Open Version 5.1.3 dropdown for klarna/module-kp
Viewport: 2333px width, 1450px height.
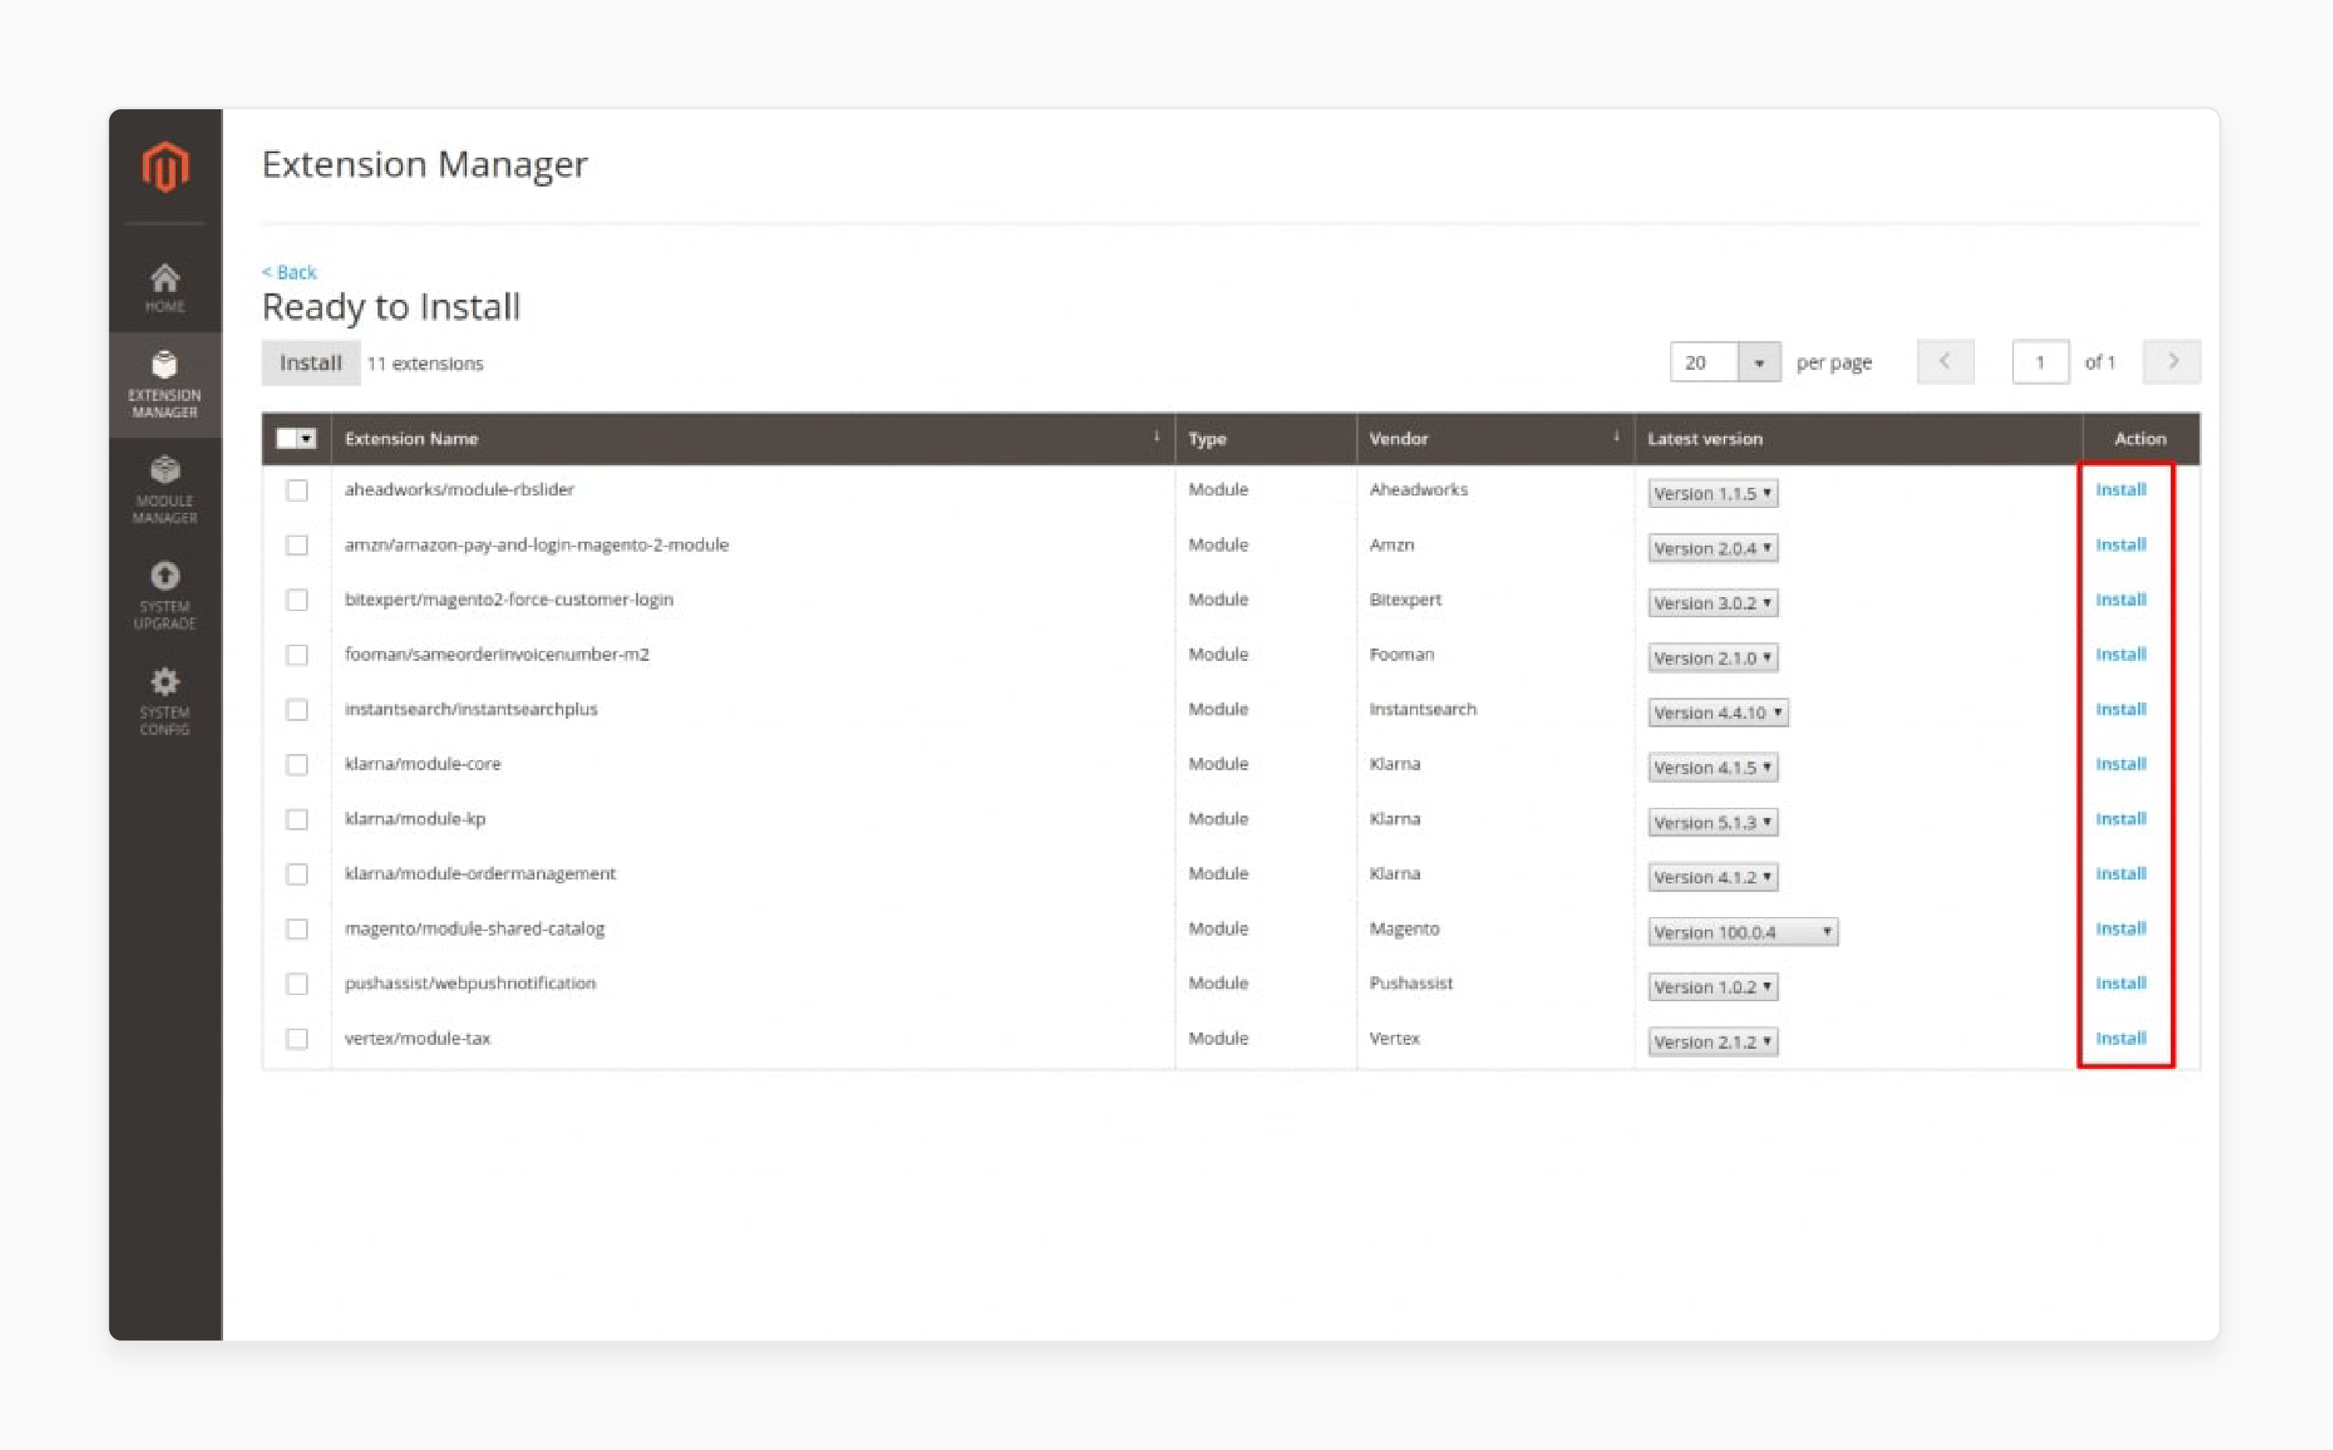[1713, 822]
